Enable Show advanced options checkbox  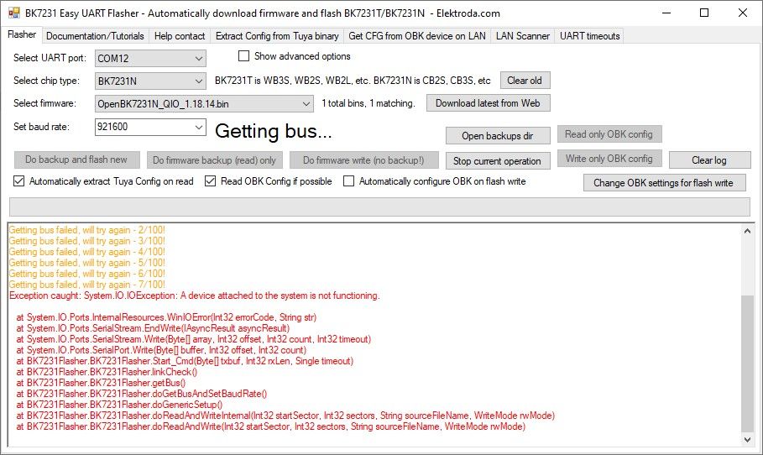point(243,56)
